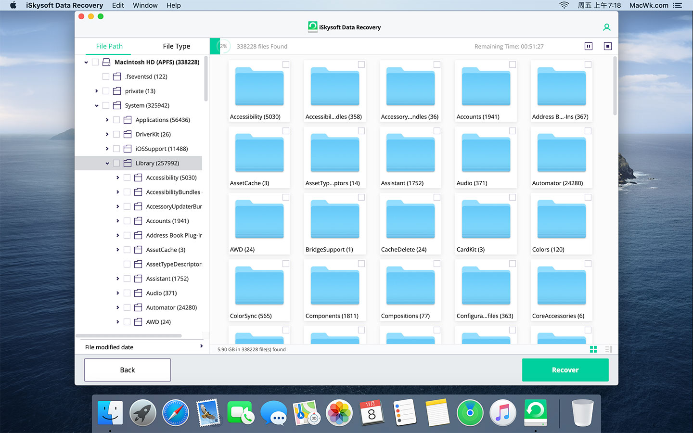
Task: Stop the scanning process
Action: click(608, 46)
